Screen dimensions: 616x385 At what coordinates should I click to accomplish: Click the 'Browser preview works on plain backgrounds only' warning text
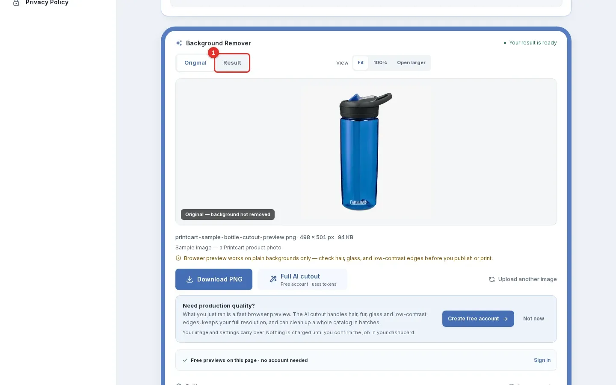247,258
